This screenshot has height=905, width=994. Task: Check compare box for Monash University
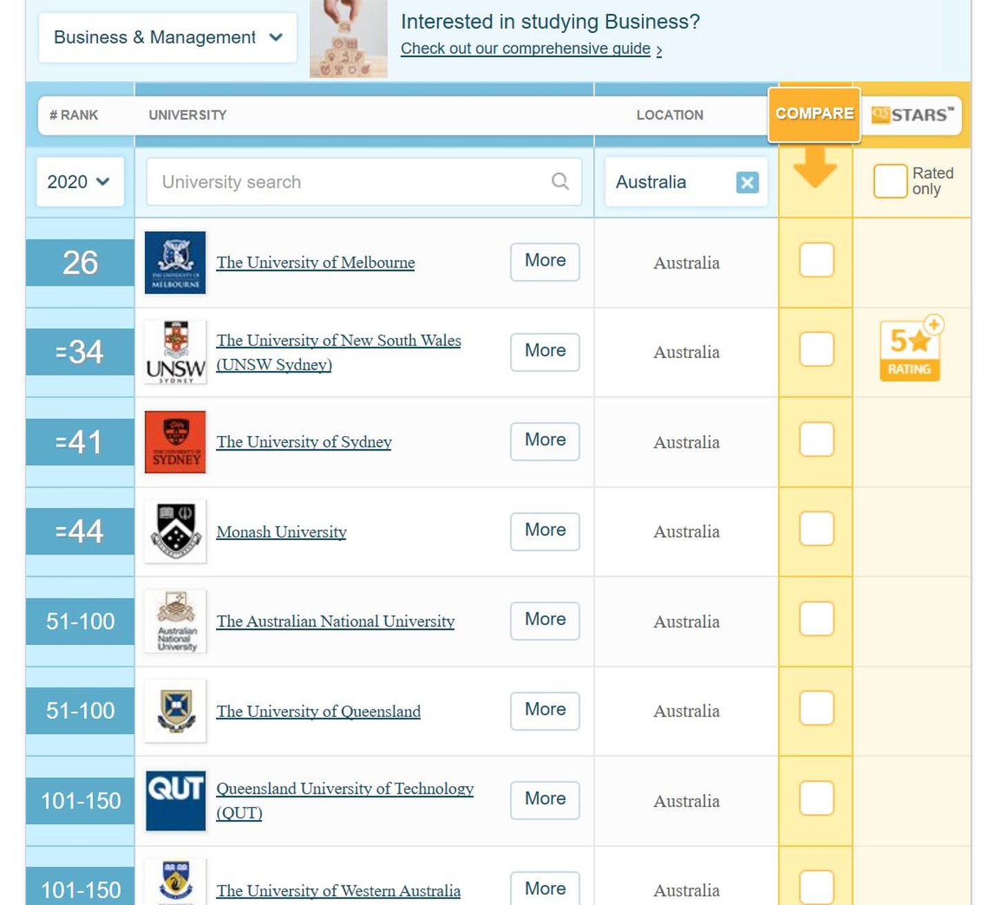(x=817, y=529)
